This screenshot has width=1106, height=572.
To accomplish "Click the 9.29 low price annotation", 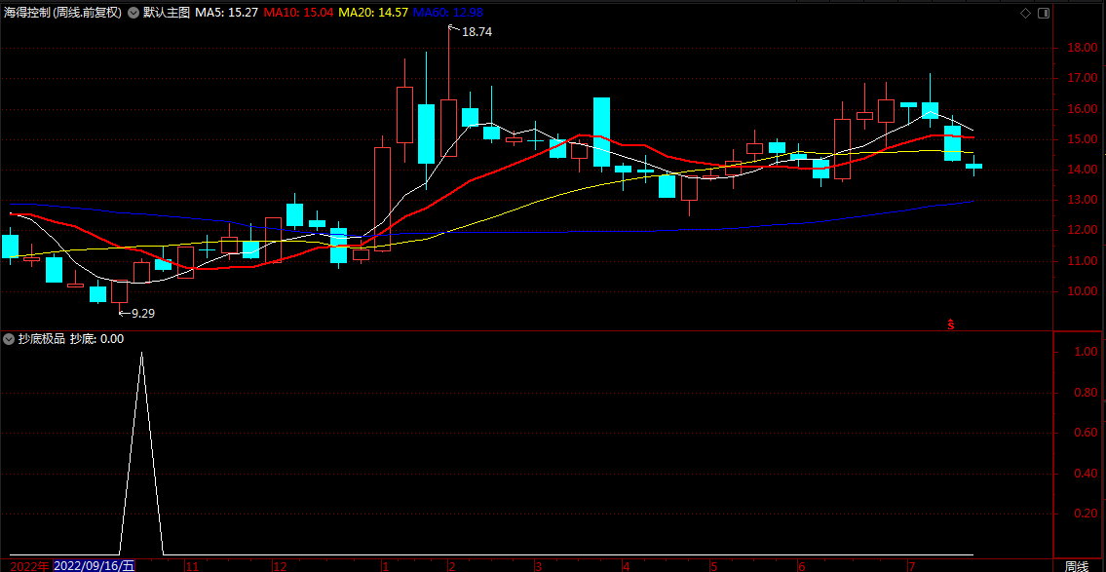I will pos(143,313).
